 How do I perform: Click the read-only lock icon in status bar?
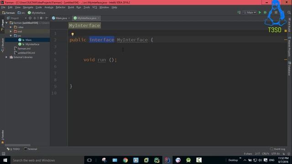pyautogui.click(x=284, y=154)
